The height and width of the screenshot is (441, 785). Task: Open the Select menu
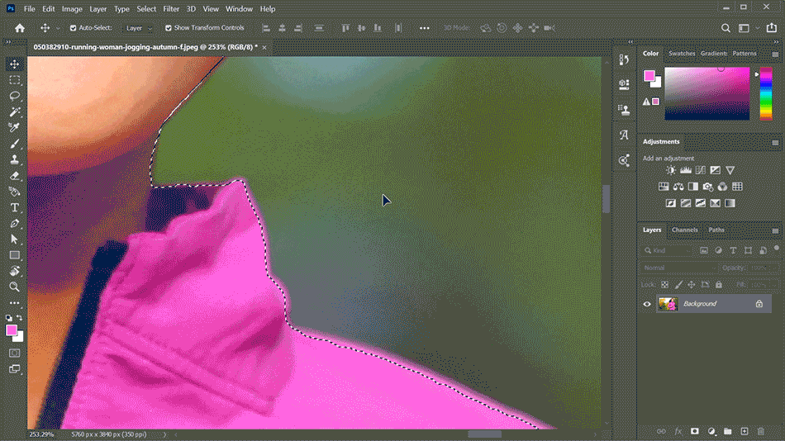click(x=146, y=9)
